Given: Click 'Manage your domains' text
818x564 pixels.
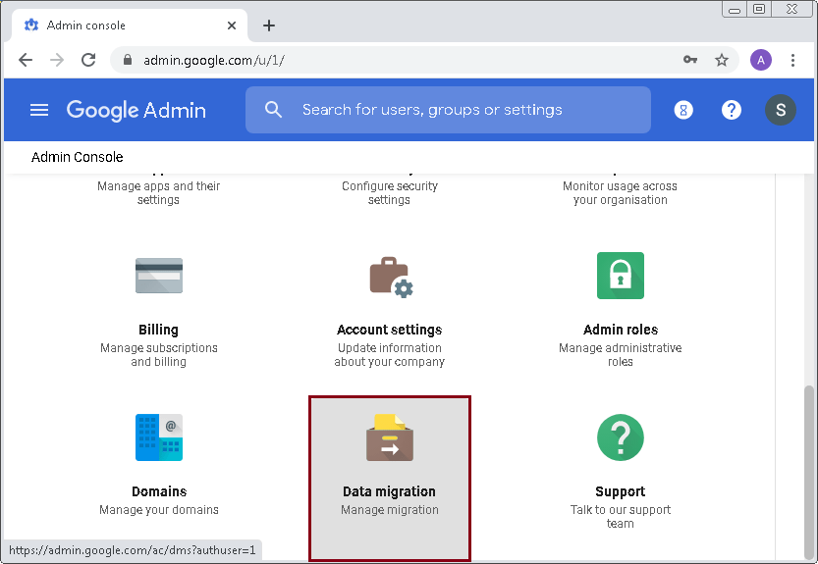Looking at the screenshot, I should point(159,510).
